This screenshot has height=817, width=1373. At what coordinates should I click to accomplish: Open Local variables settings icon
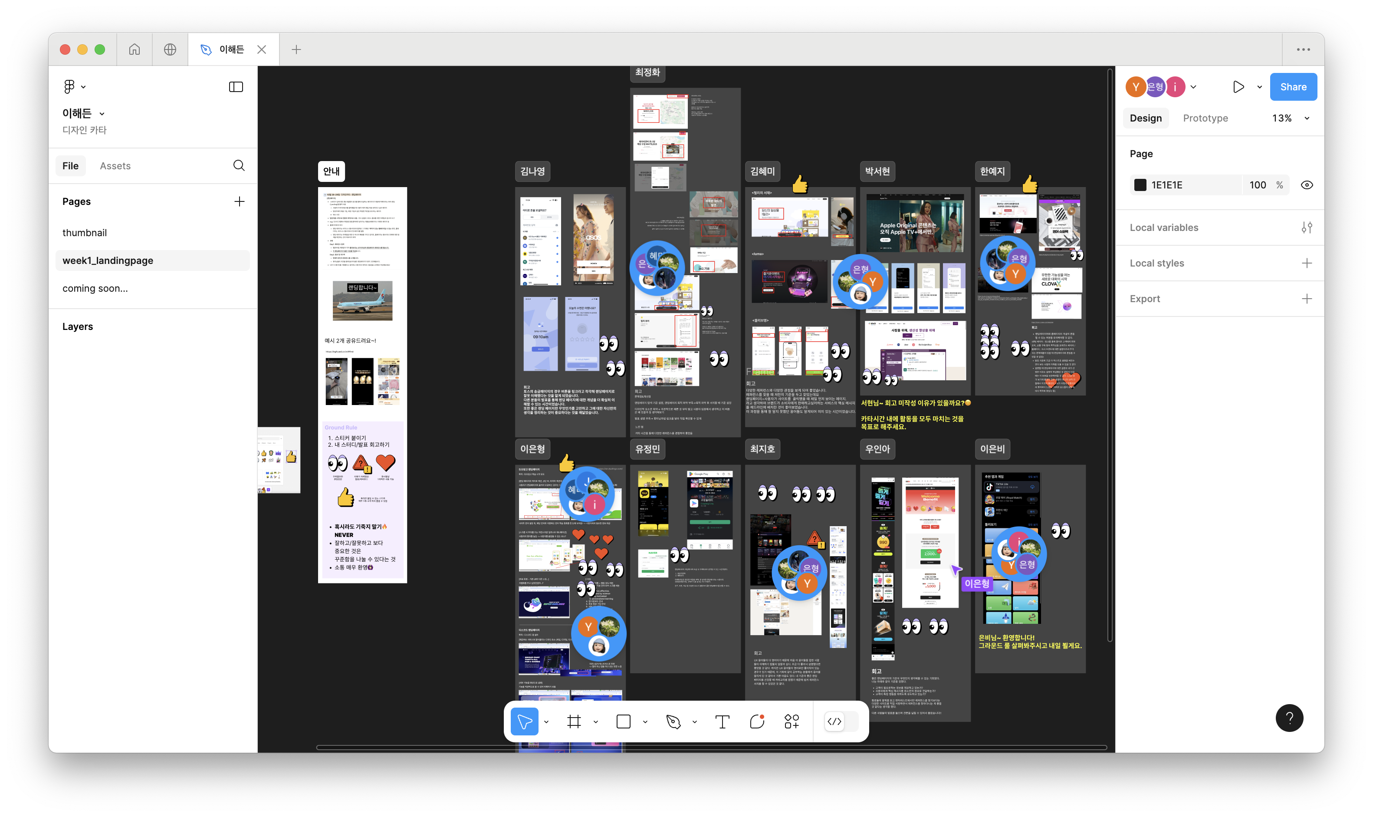pos(1307,227)
